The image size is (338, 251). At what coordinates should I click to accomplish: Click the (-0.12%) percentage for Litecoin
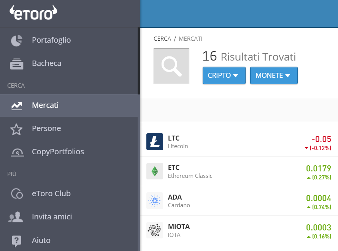(x=321, y=148)
